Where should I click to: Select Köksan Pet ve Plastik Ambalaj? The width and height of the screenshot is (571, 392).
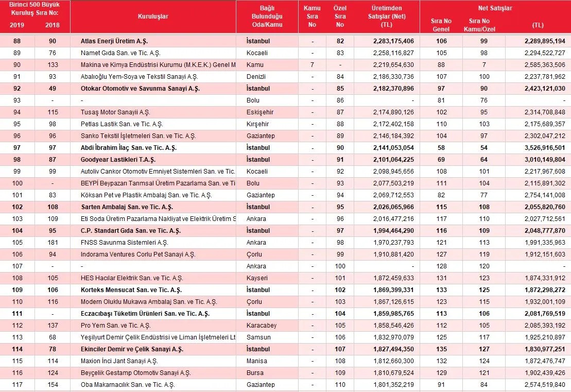146,195
